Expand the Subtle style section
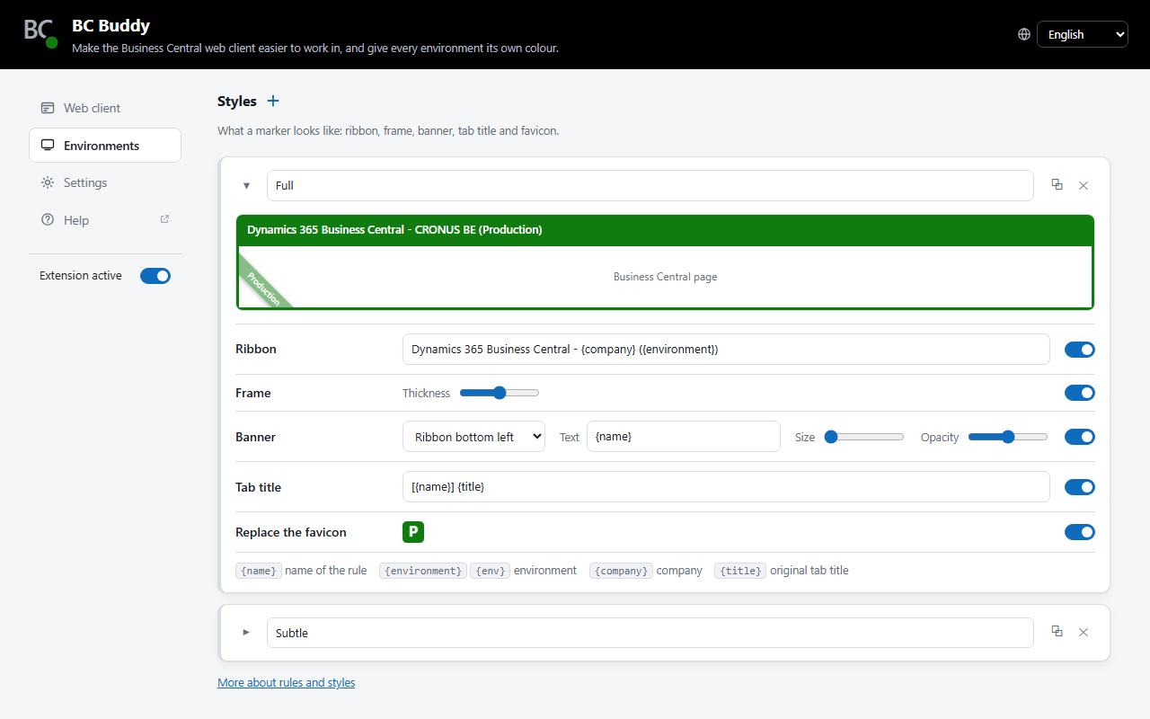This screenshot has width=1150, height=719. (x=247, y=633)
